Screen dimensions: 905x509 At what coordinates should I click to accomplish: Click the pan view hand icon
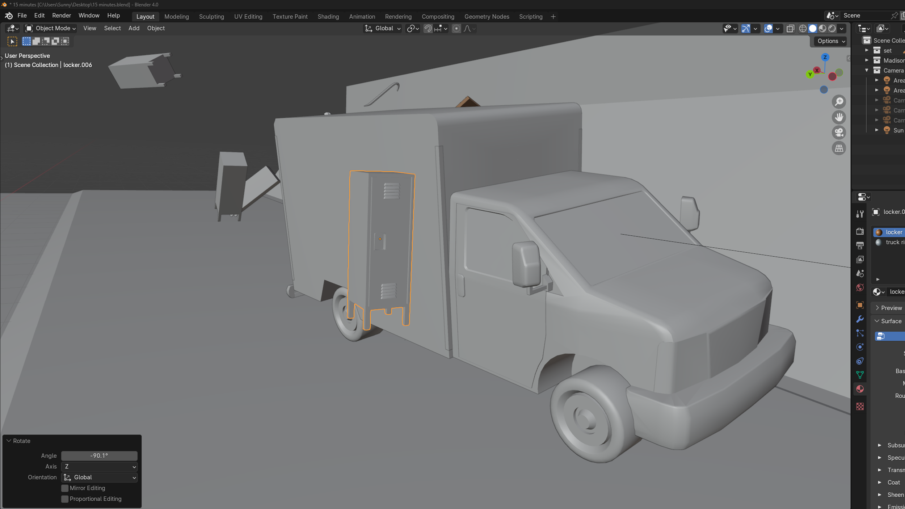point(839,117)
